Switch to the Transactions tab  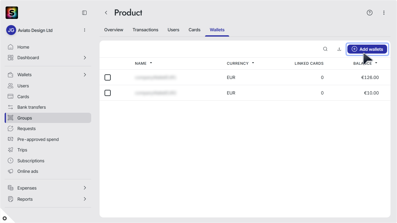coord(145,30)
